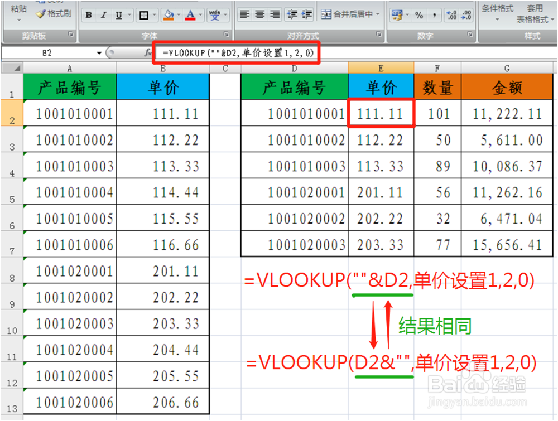Open the Format as Table (套用表格格式) menu
Image resolution: width=558 pixels, height=421 pixels.
click(534, 14)
